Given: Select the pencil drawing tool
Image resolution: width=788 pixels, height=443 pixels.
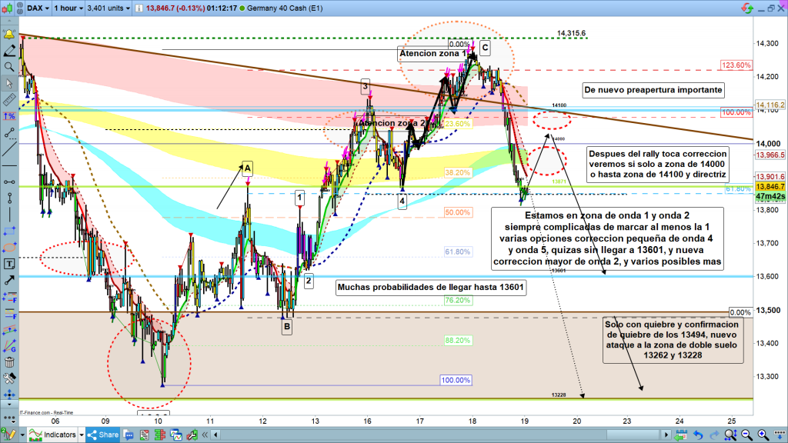Looking at the screenshot, I should pos(9,51).
